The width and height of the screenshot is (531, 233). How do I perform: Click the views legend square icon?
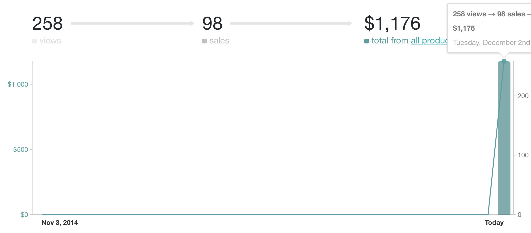pos(35,41)
